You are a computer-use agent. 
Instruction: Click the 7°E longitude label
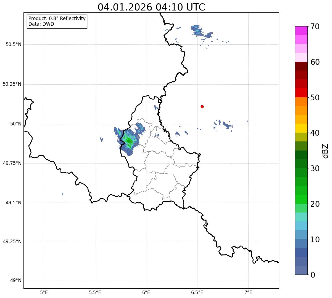(x=248, y=292)
